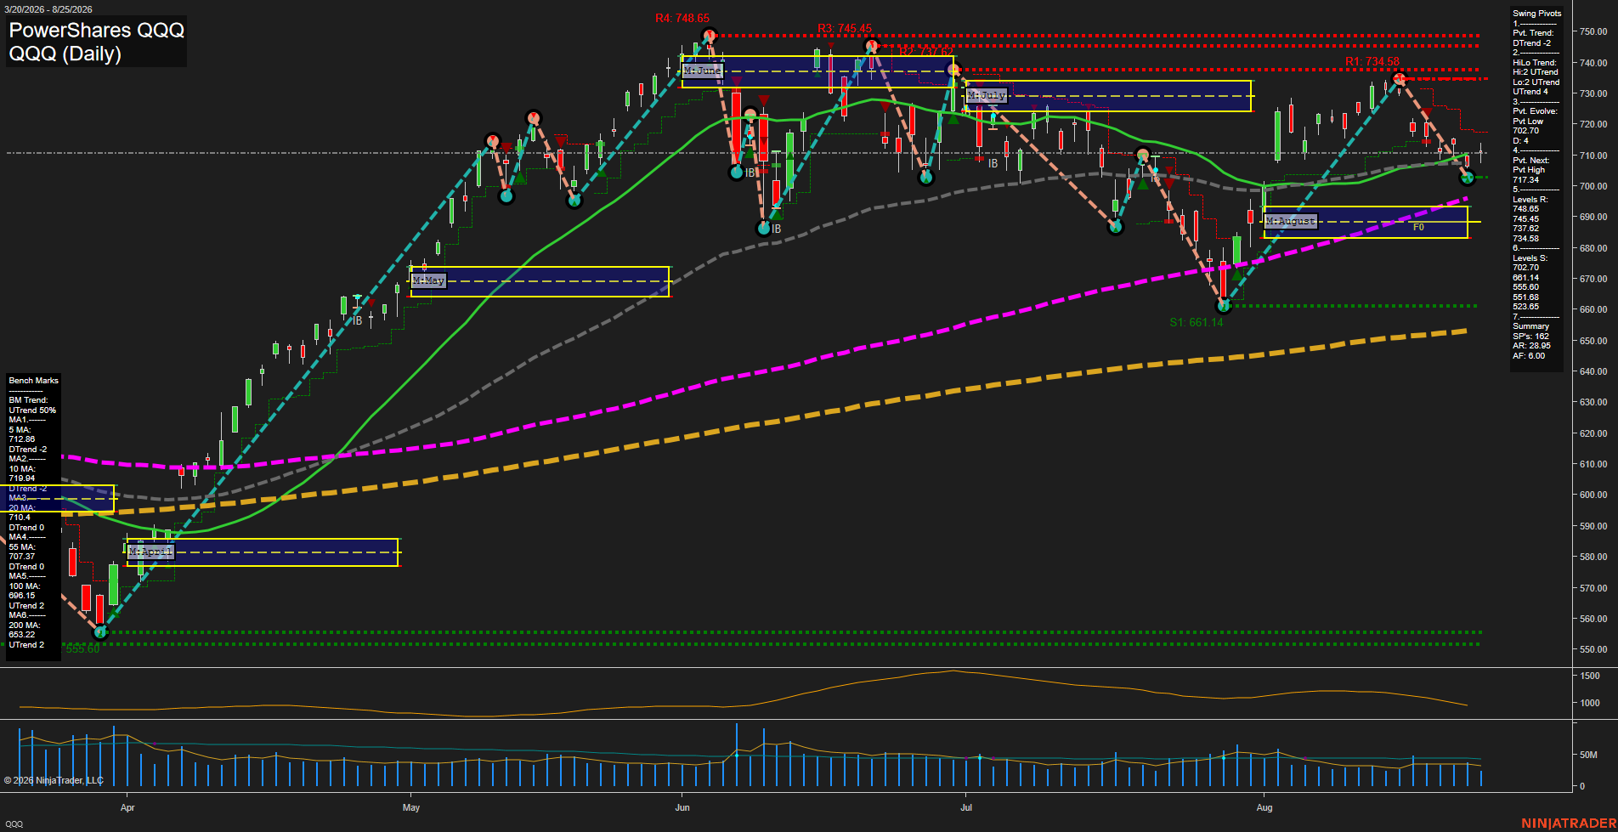Click the 'Pvt. Next:' label
The height and width of the screenshot is (832, 1618).
pos(1530,161)
